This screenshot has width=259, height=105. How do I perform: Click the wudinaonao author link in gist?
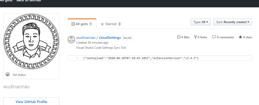(x=86, y=38)
